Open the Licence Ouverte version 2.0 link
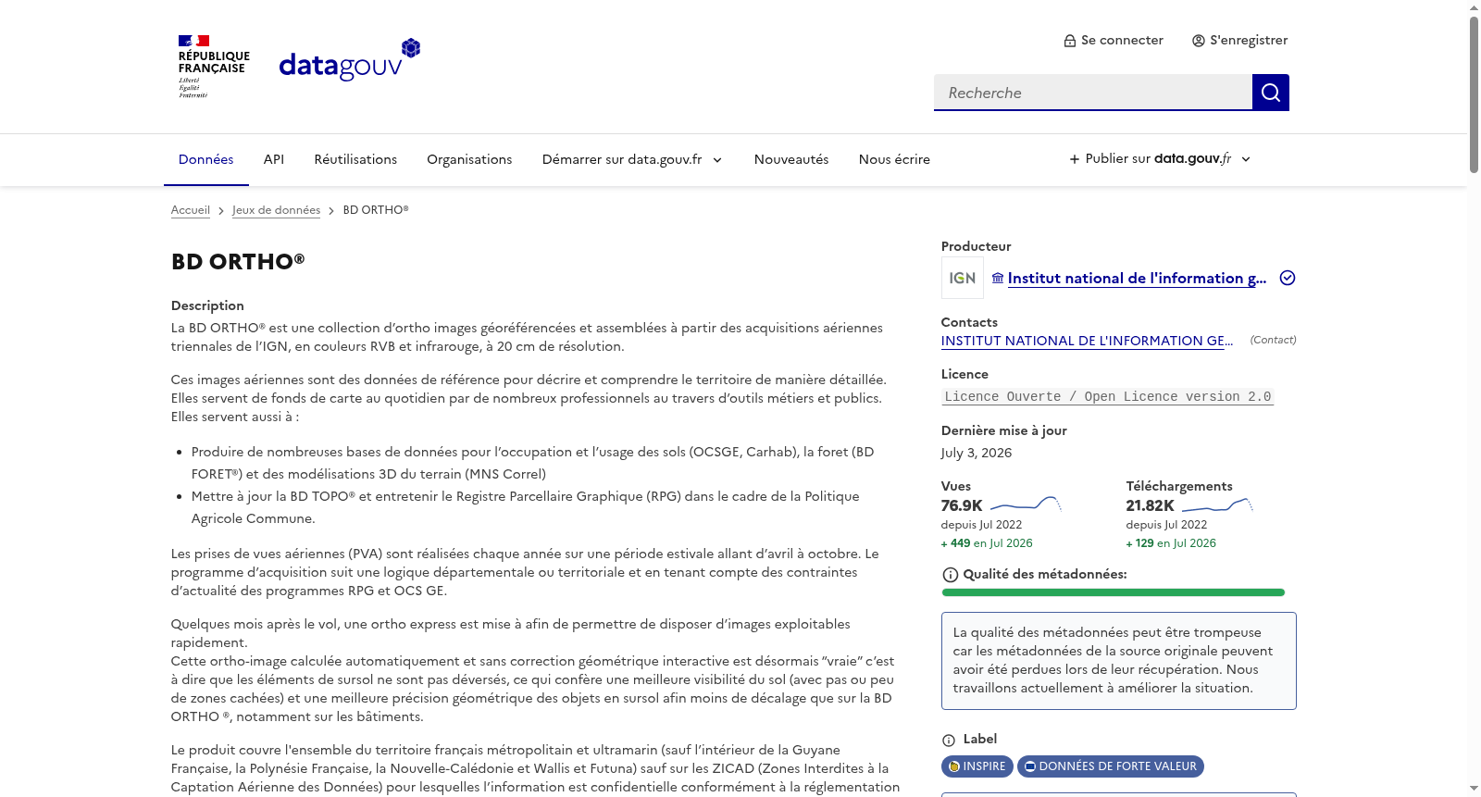Screen dimensions: 1481x797 (1107, 396)
